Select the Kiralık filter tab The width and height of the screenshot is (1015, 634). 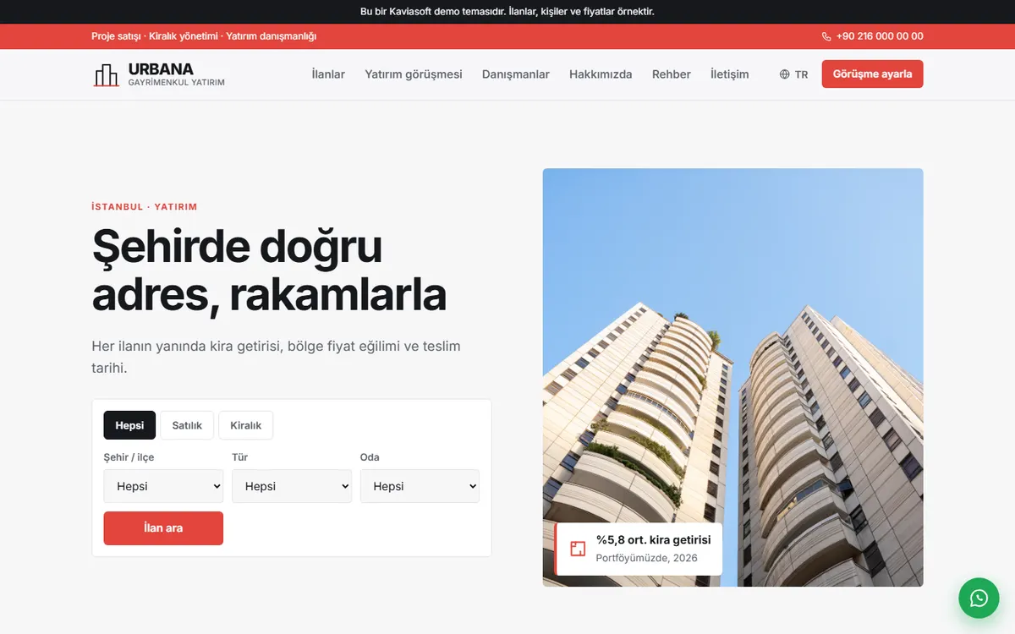coord(246,425)
